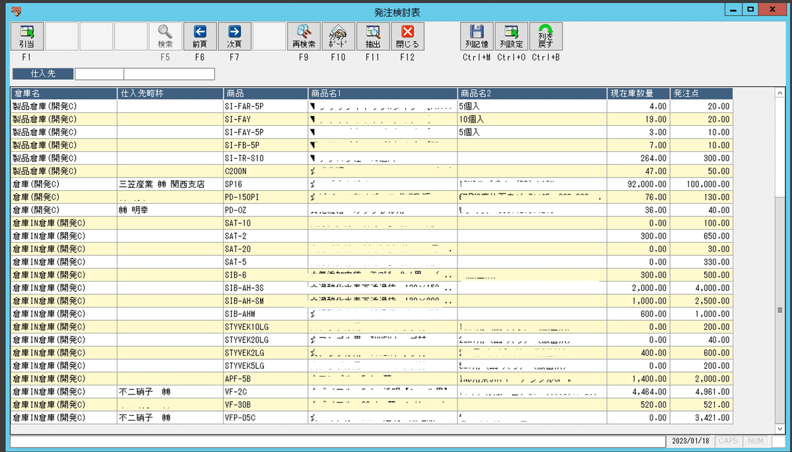Viewport: 792px width, 452px height.
Task: Select the VF-30B product cell
Action: point(265,404)
